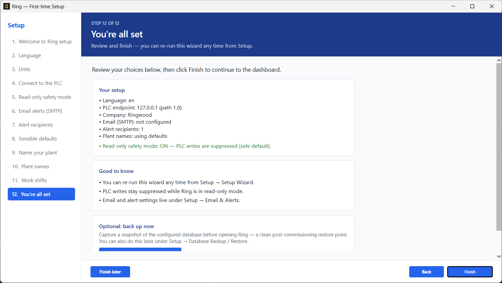
Task: Click the Ring app icon in title bar
Action: pos(7,6)
